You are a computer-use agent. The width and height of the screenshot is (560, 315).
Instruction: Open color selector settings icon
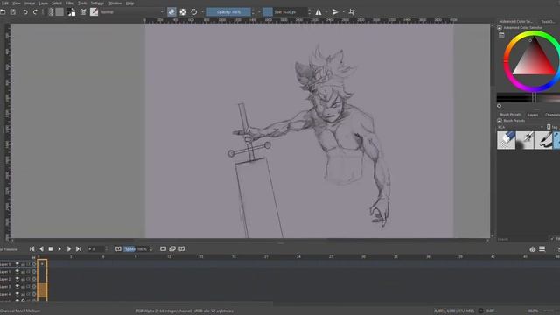click(501, 35)
